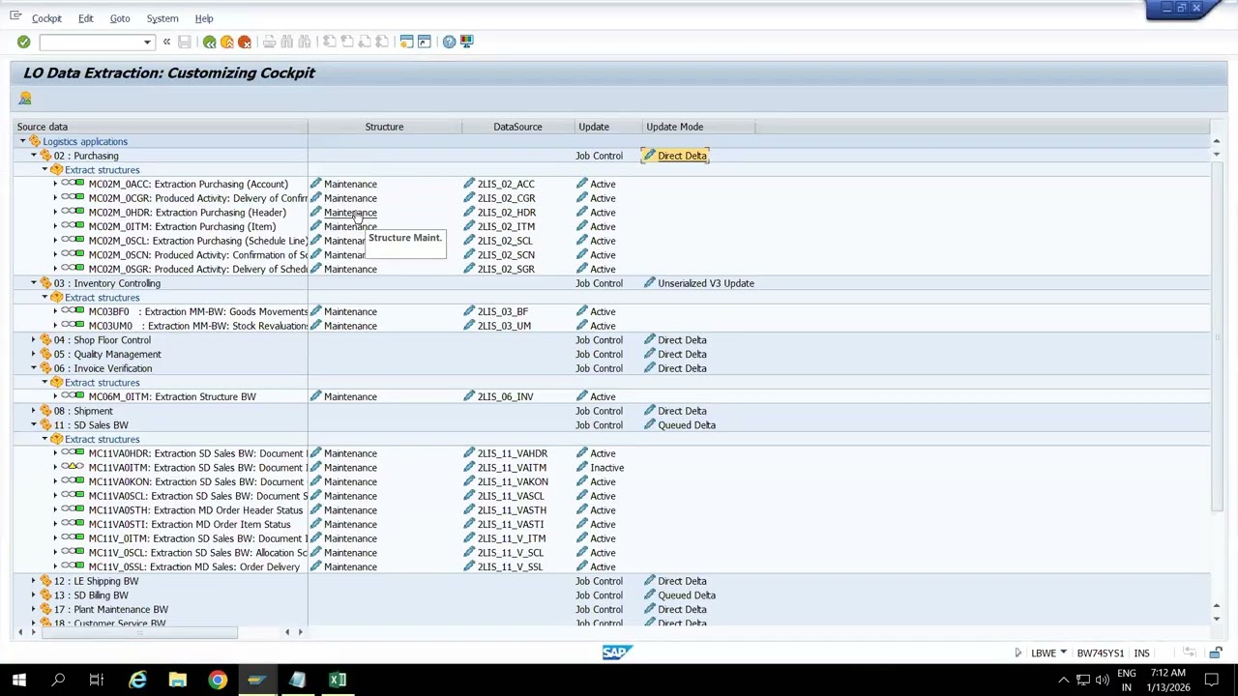Click the red Cancel icon in toolbar
1238x696 pixels.
click(244, 42)
